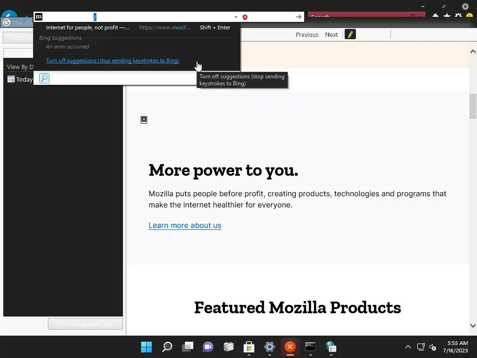Click the magnifier search provider icon in the dropdown
Image resolution: width=477 pixels, height=358 pixels.
(44, 78)
